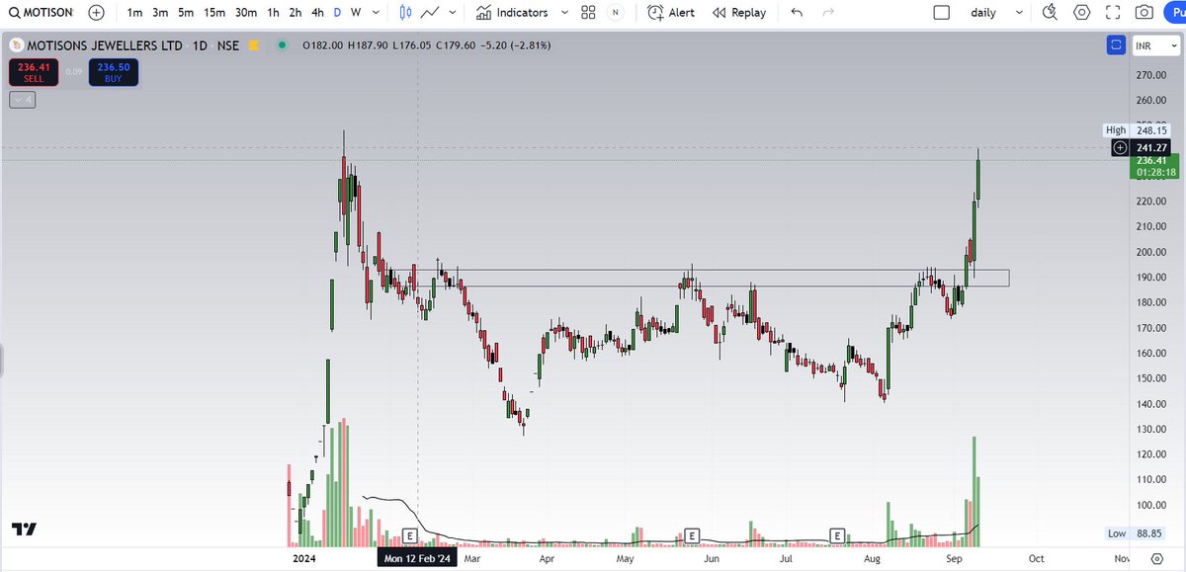1186x572 pixels.
Task: Click the SELL 236.41 button
Action: tap(34, 71)
